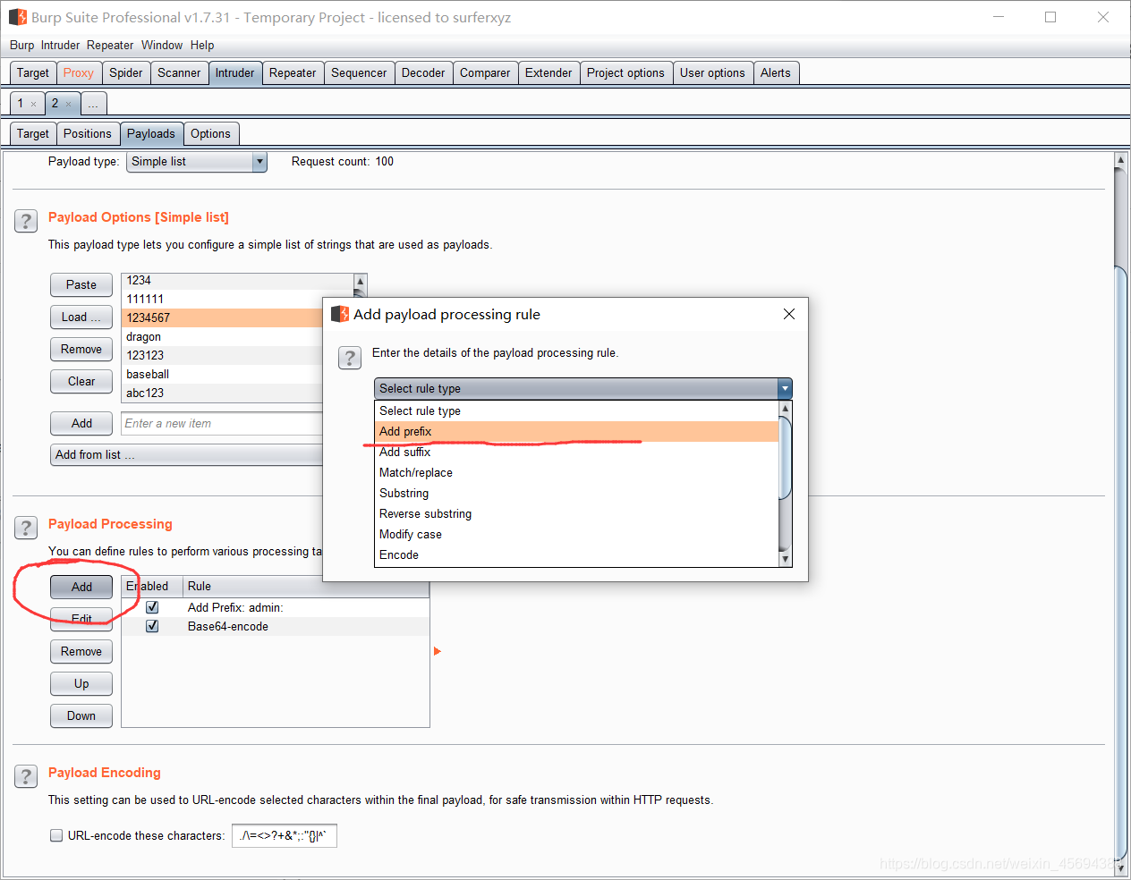1131x880 pixels.
Task: Open the Alerts tab
Action: pos(776,73)
